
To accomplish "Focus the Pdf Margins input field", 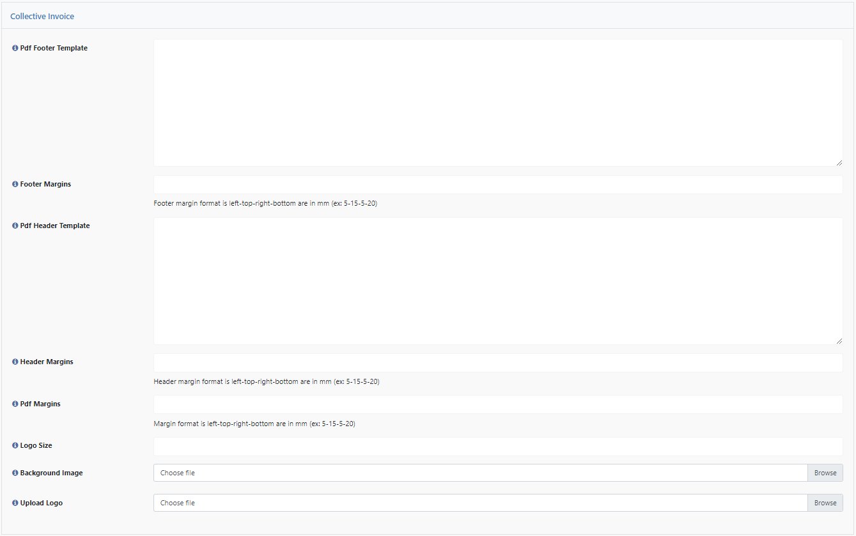I will coord(498,404).
